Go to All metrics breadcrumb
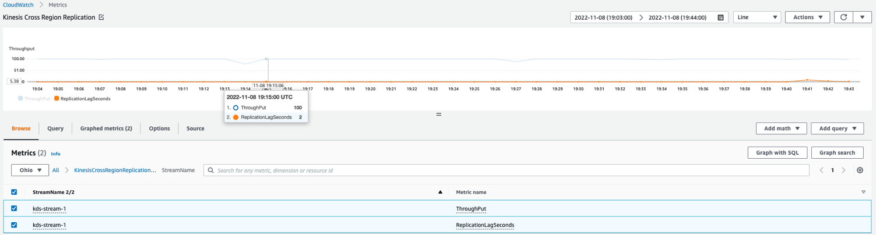The image size is (876, 235). click(55, 170)
